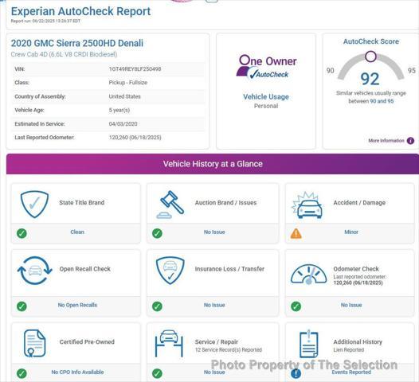Screen dimensions: 419x382
Task: Click the State Title Brand shield icon
Action: [34, 204]
